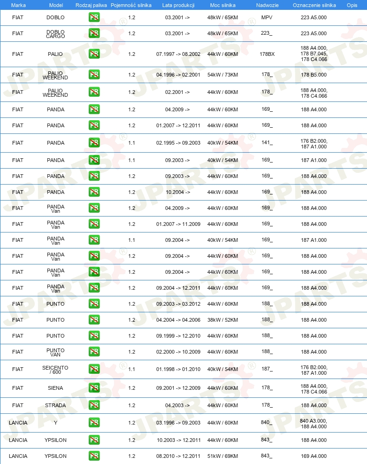Click the Moc silnika column header
Viewport: 367px width, 464px height.
coord(222,5)
